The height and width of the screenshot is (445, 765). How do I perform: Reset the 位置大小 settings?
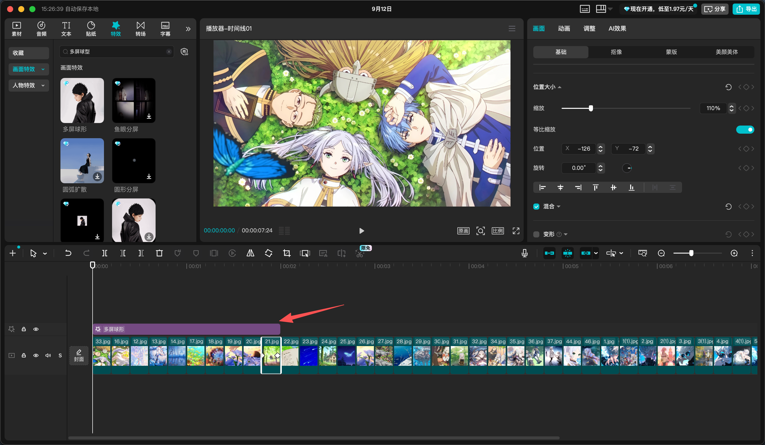728,87
